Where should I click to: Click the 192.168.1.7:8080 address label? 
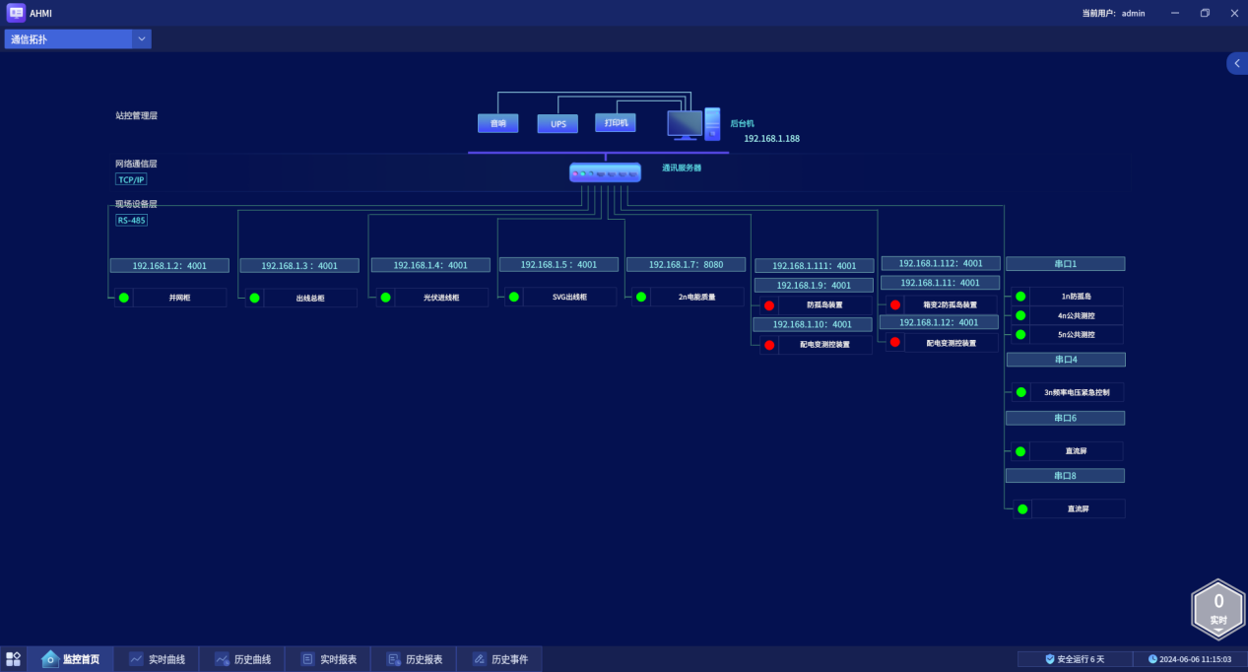point(686,264)
